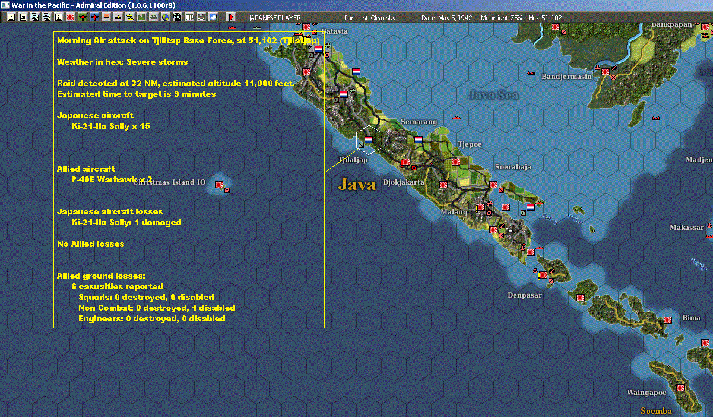Click the "Soerabaja" city label
This screenshot has width=713, height=417.
tap(512, 167)
